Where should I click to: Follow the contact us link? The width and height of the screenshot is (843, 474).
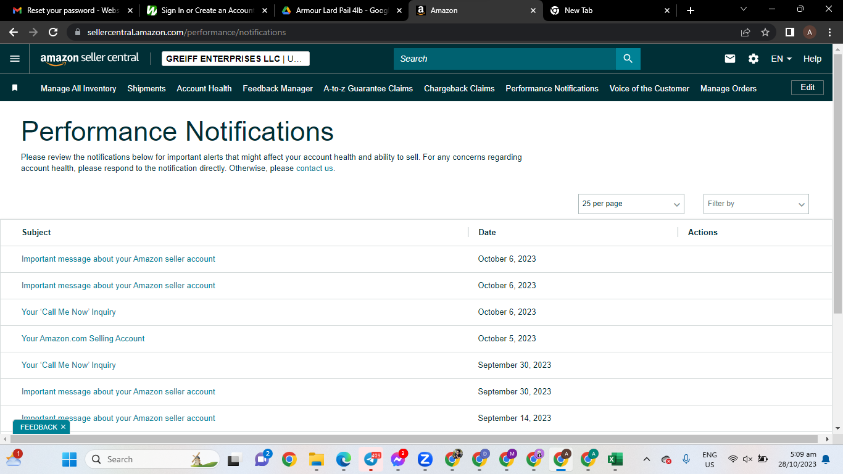point(315,168)
